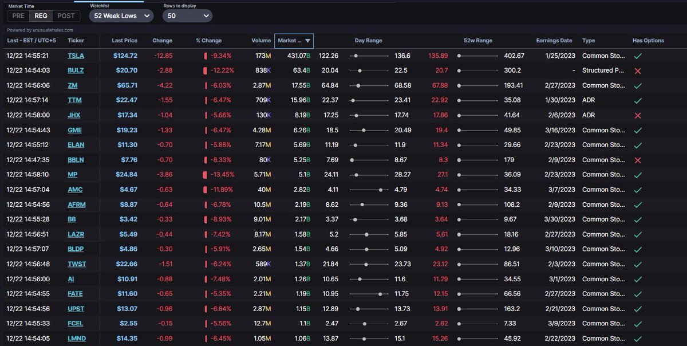The height and width of the screenshot is (346, 687).
Task: Open the TSLA ticker link
Action: pyautogui.click(x=75, y=56)
